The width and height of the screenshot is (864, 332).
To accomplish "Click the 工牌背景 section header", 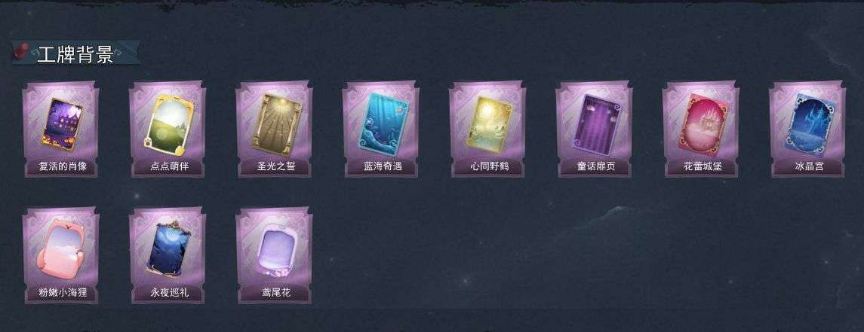I will [75, 54].
